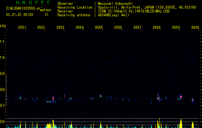Click the 0558 time axis marker
Viewport: 202px width, 128px height.
click(157, 28)
